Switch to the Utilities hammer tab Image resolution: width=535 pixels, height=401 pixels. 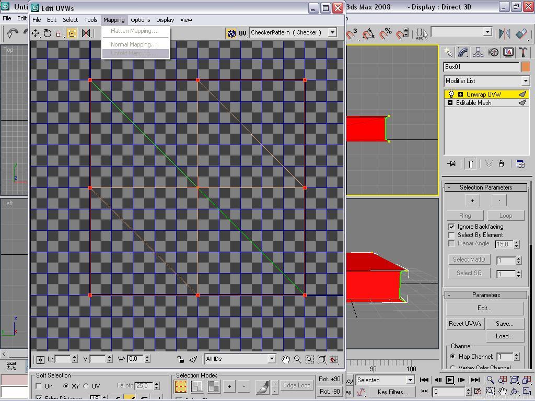coord(523,52)
